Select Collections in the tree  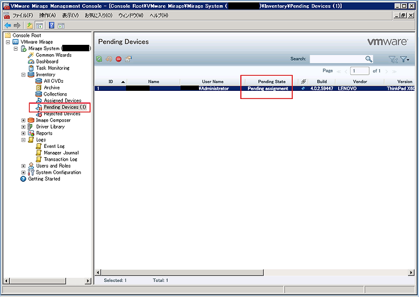[55, 94]
